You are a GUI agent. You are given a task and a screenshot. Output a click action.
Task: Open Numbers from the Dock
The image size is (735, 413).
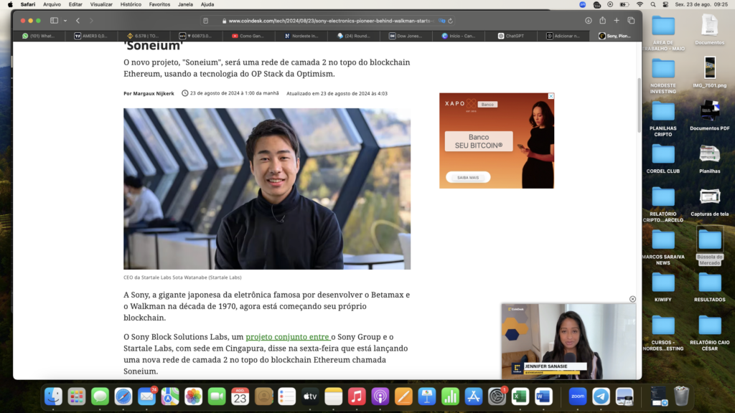tap(450, 397)
